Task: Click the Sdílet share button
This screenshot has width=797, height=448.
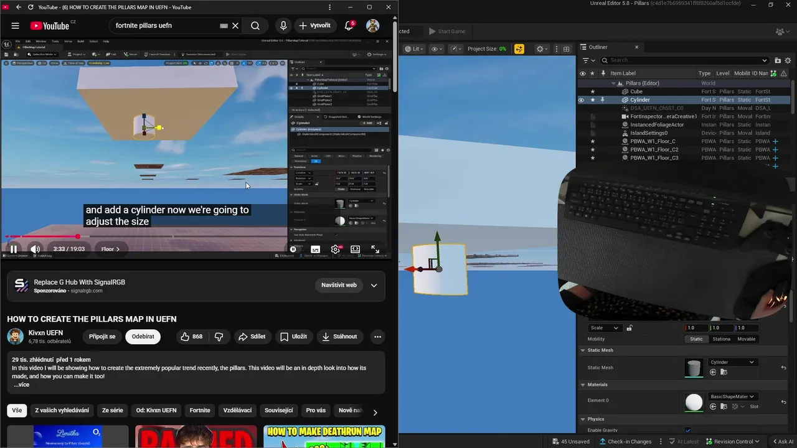Action: (x=252, y=337)
